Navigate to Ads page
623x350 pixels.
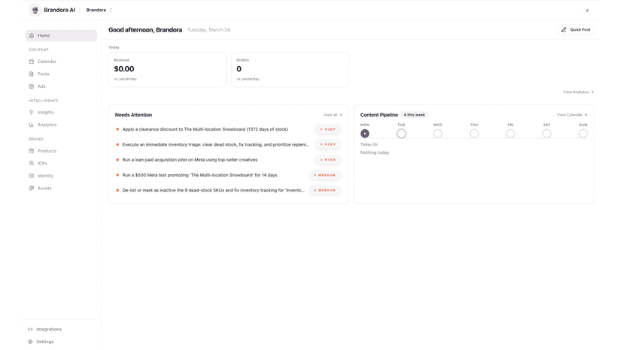(61, 86)
